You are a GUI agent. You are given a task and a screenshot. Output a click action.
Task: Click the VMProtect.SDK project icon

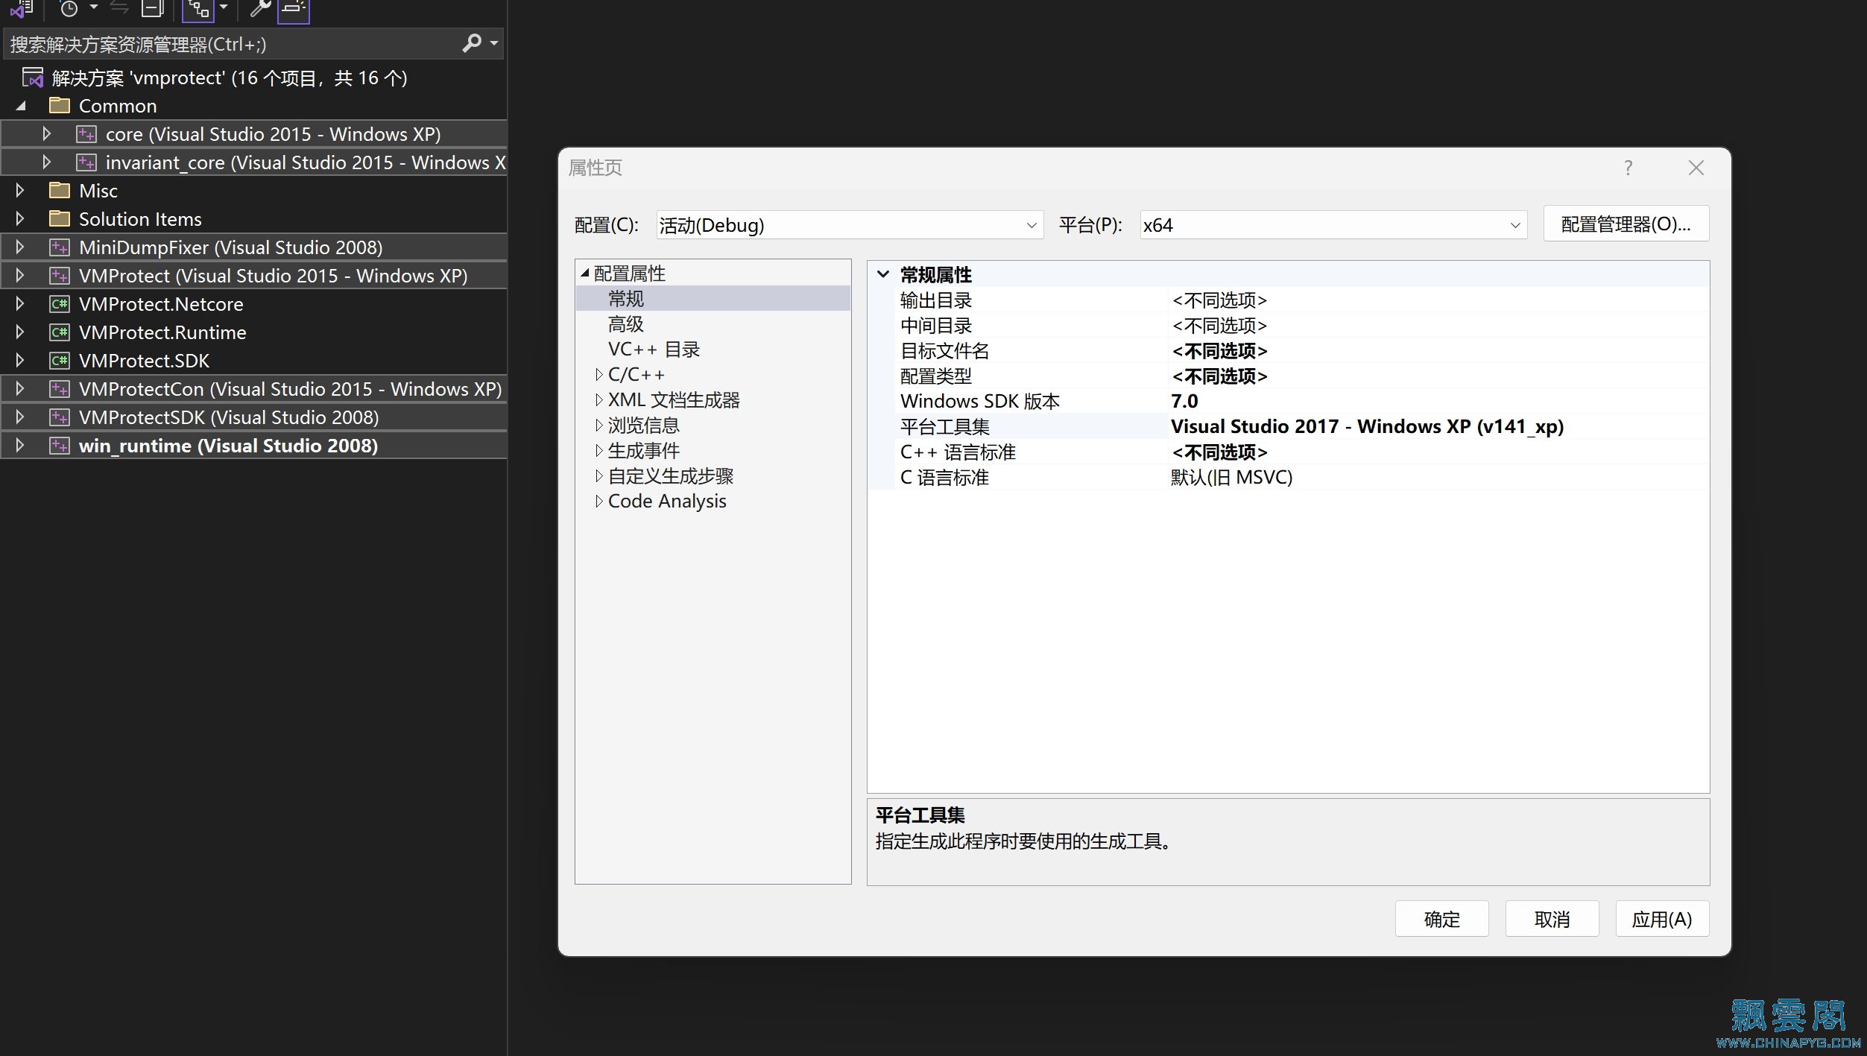pos(60,360)
